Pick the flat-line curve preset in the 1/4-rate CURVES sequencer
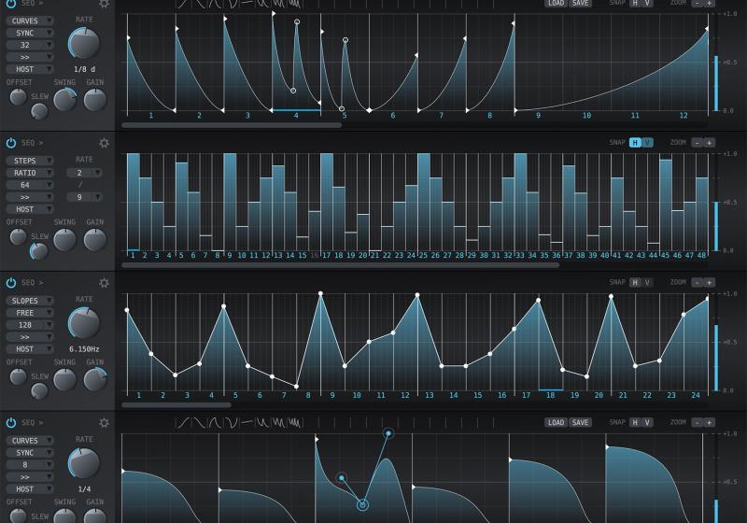Screen dimensions: 747x523 pos(247,422)
